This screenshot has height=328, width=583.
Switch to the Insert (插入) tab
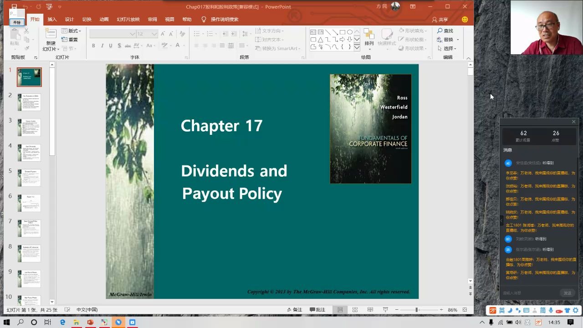tap(52, 20)
